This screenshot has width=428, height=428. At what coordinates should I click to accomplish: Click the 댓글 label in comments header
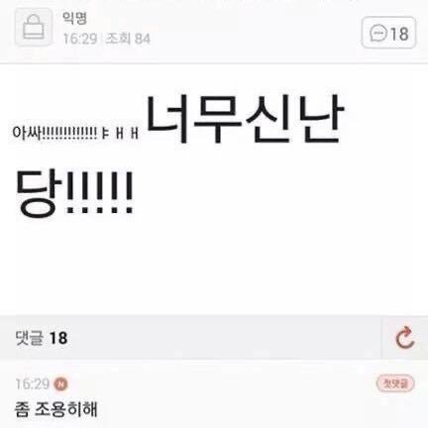click(x=30, y=338)
